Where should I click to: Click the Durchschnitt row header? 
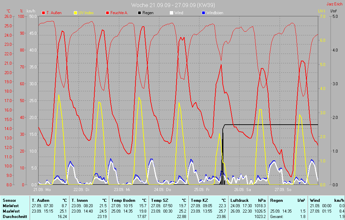[x=15, y=217]
